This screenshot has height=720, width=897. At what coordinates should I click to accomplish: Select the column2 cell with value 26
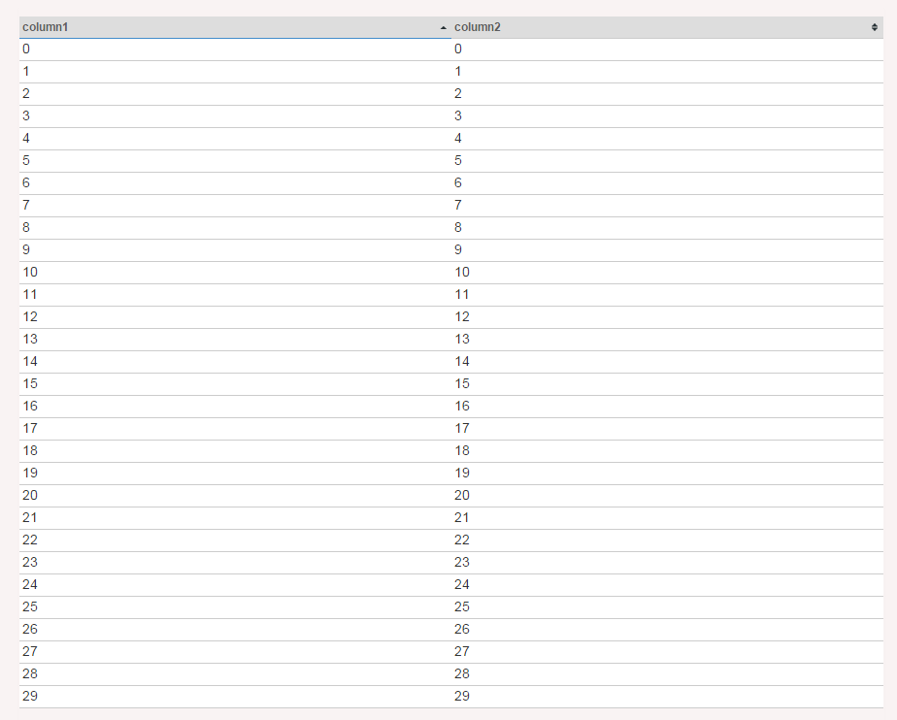[x=667, y=630]
